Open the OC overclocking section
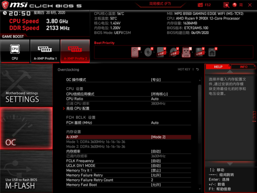 (26, 128)
